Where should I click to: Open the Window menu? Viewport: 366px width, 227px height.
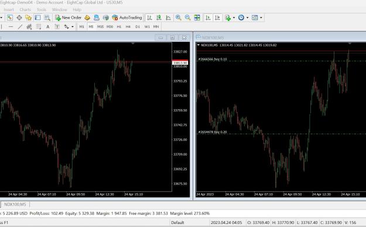[60, 9]
